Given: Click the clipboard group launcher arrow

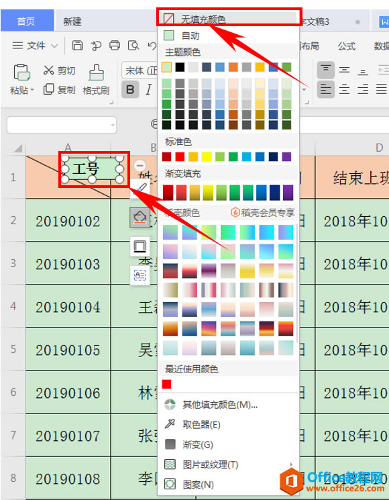Looking at the screenshot, I should [x=111, y=103].
